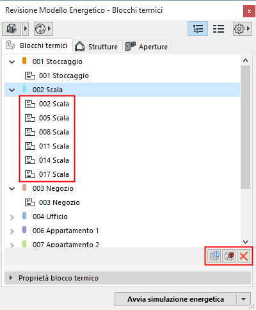Select the 005 Scala zone icon
The image size is (256, 310).
click(x=30, y=118)
